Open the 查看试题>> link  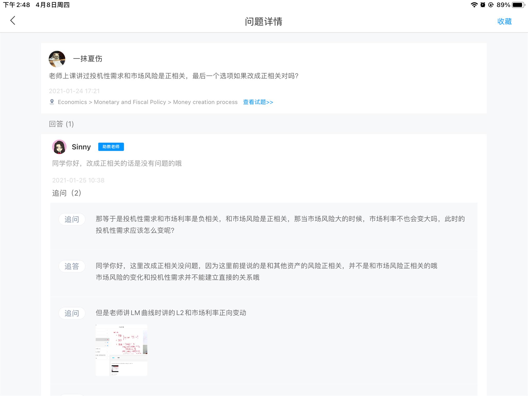tap(258, 102)
